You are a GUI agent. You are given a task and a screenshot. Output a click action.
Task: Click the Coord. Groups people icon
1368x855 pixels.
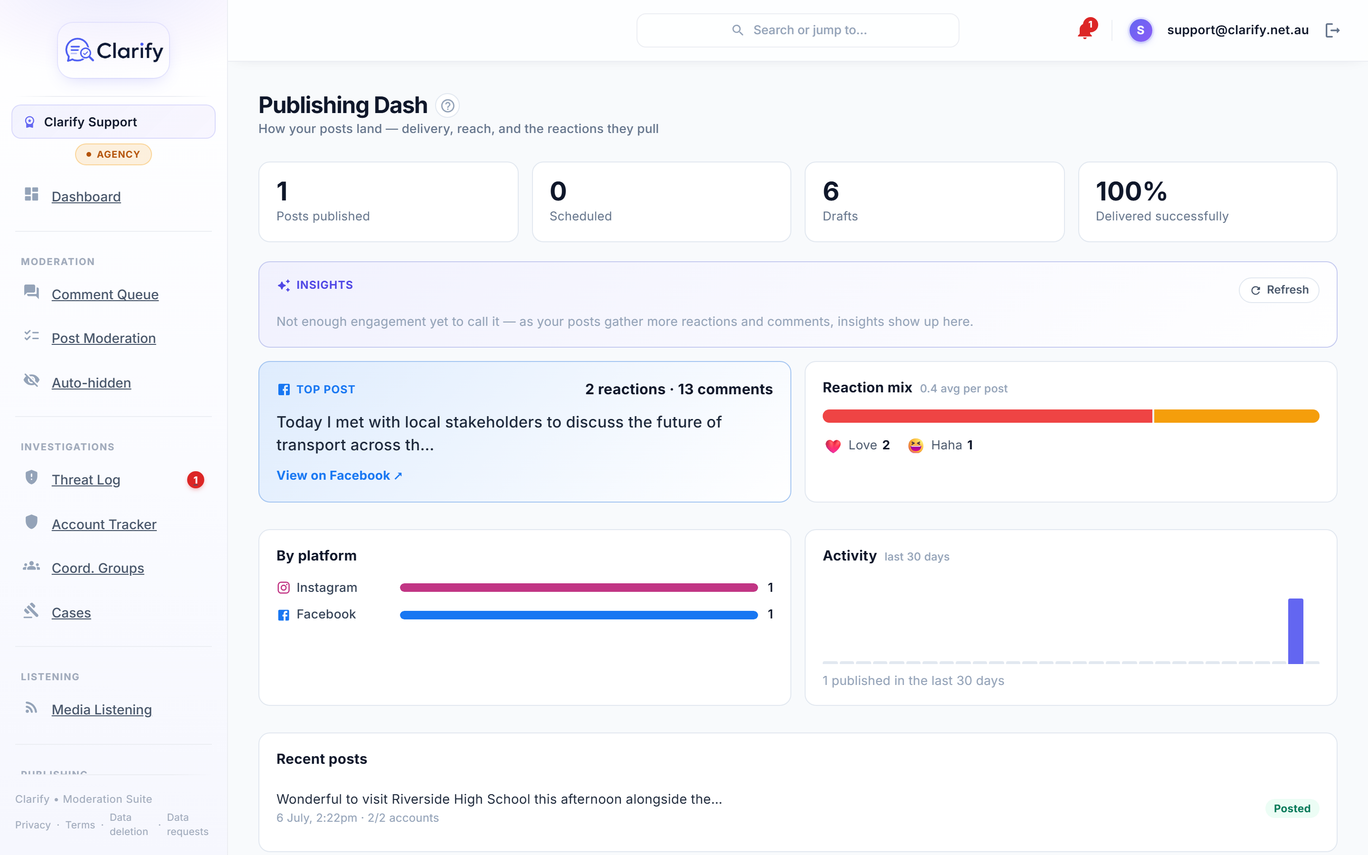point(32,566)
